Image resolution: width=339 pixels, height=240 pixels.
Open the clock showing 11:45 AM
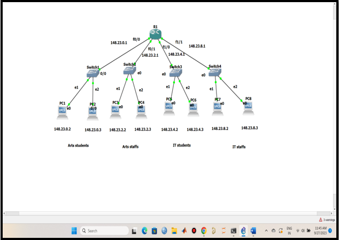point(320,231)
